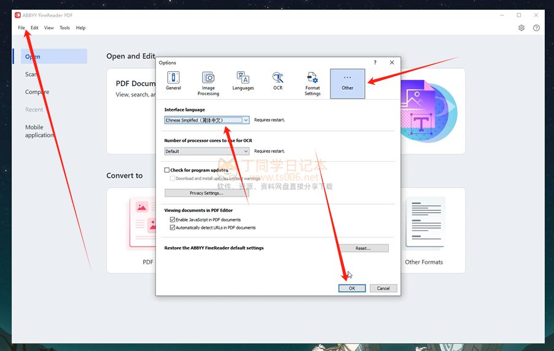Open the Format Settings options tab
The width and height of the screenshot is (554, 351).
[313, 84]
